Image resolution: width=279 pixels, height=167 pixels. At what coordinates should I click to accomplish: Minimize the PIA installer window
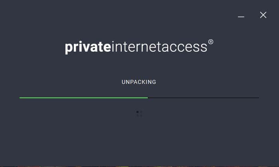[241, 17]
